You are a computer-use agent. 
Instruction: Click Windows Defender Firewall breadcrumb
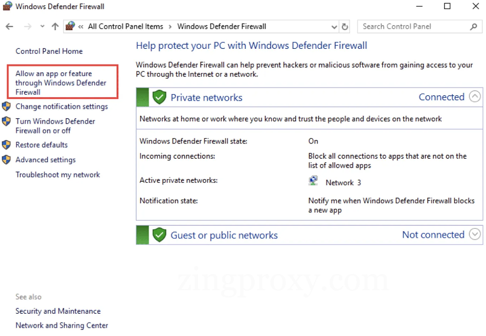point(222,27)
